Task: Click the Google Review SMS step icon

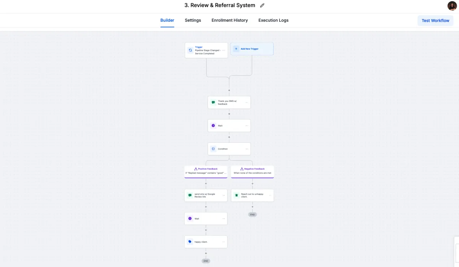Action: [x=190, y=195]
